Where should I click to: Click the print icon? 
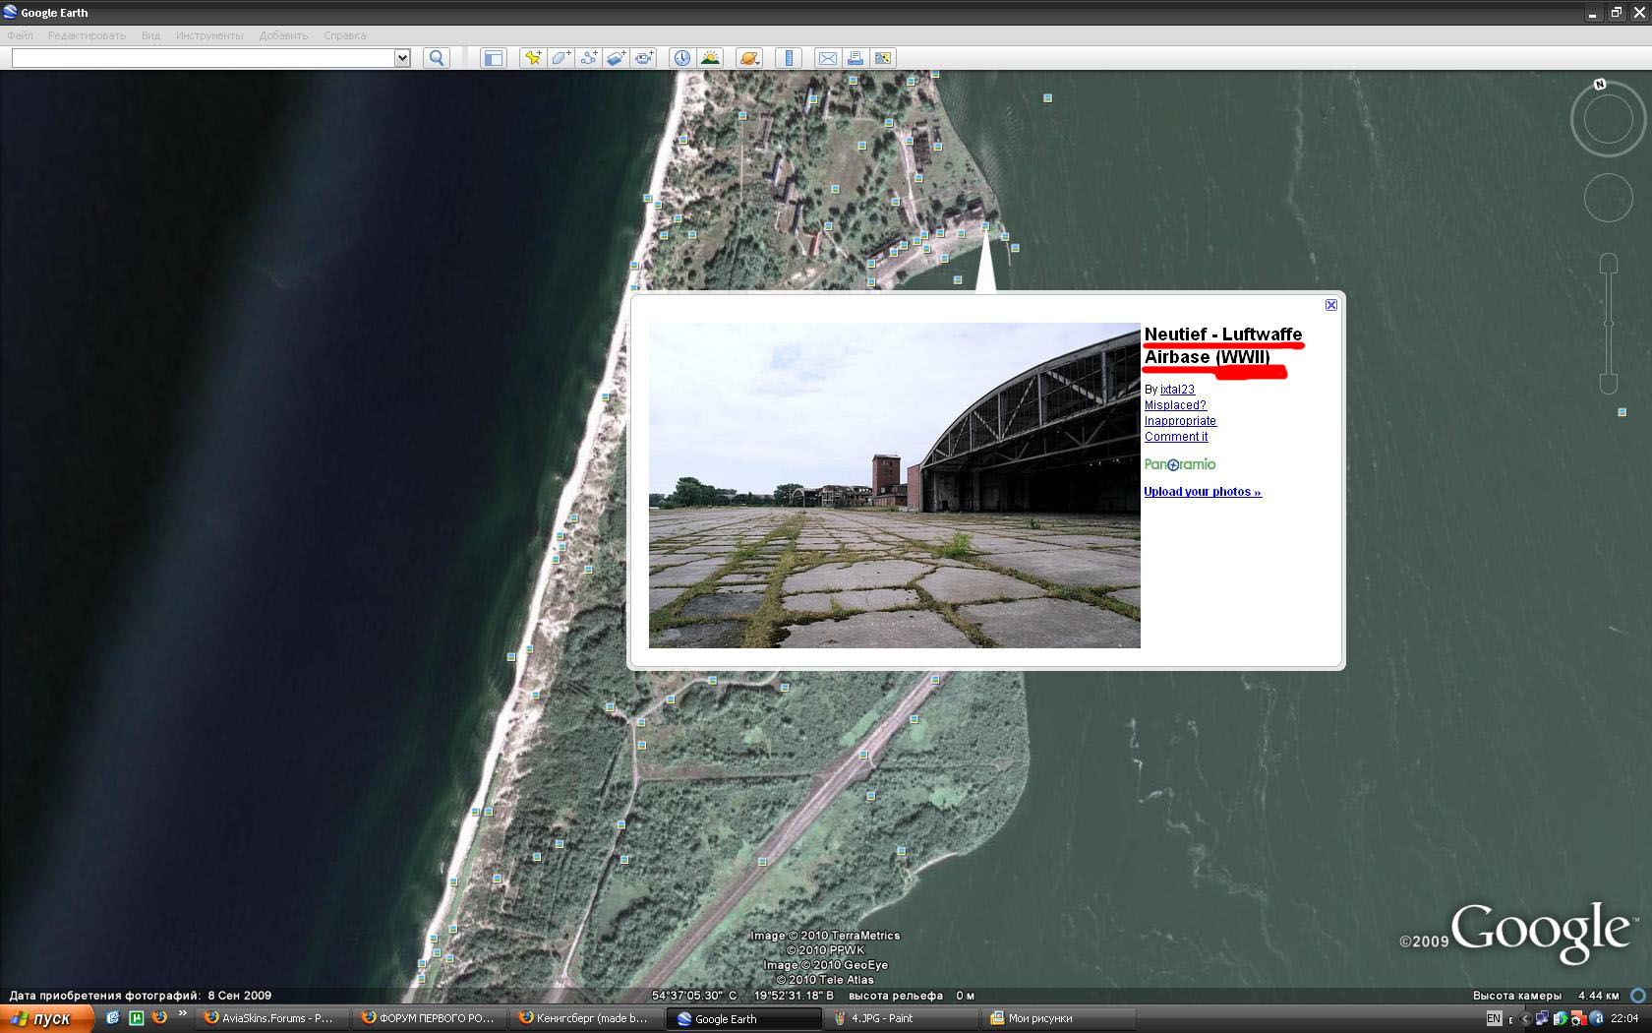(x=855, y=58)
